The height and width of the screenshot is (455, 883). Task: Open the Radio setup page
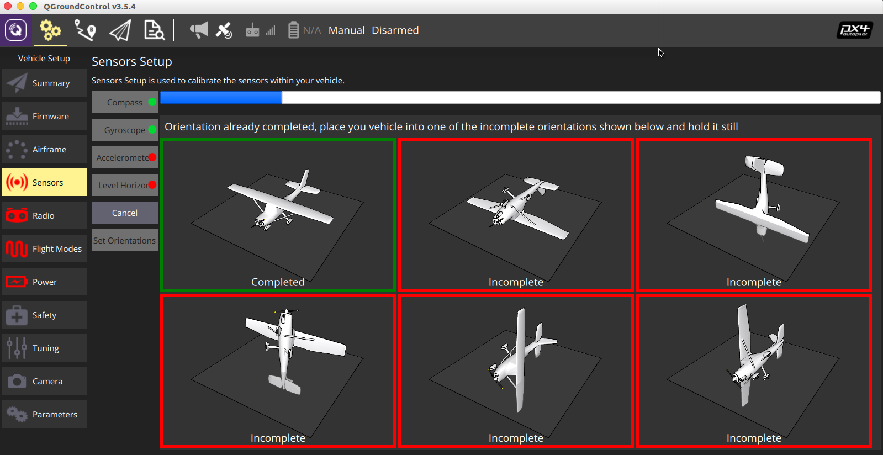(44, 215)
